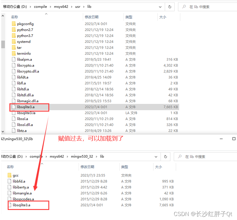
Task: Click the 4,302 KB size cell
Action: pyautogui.click(x=171, y=65)
